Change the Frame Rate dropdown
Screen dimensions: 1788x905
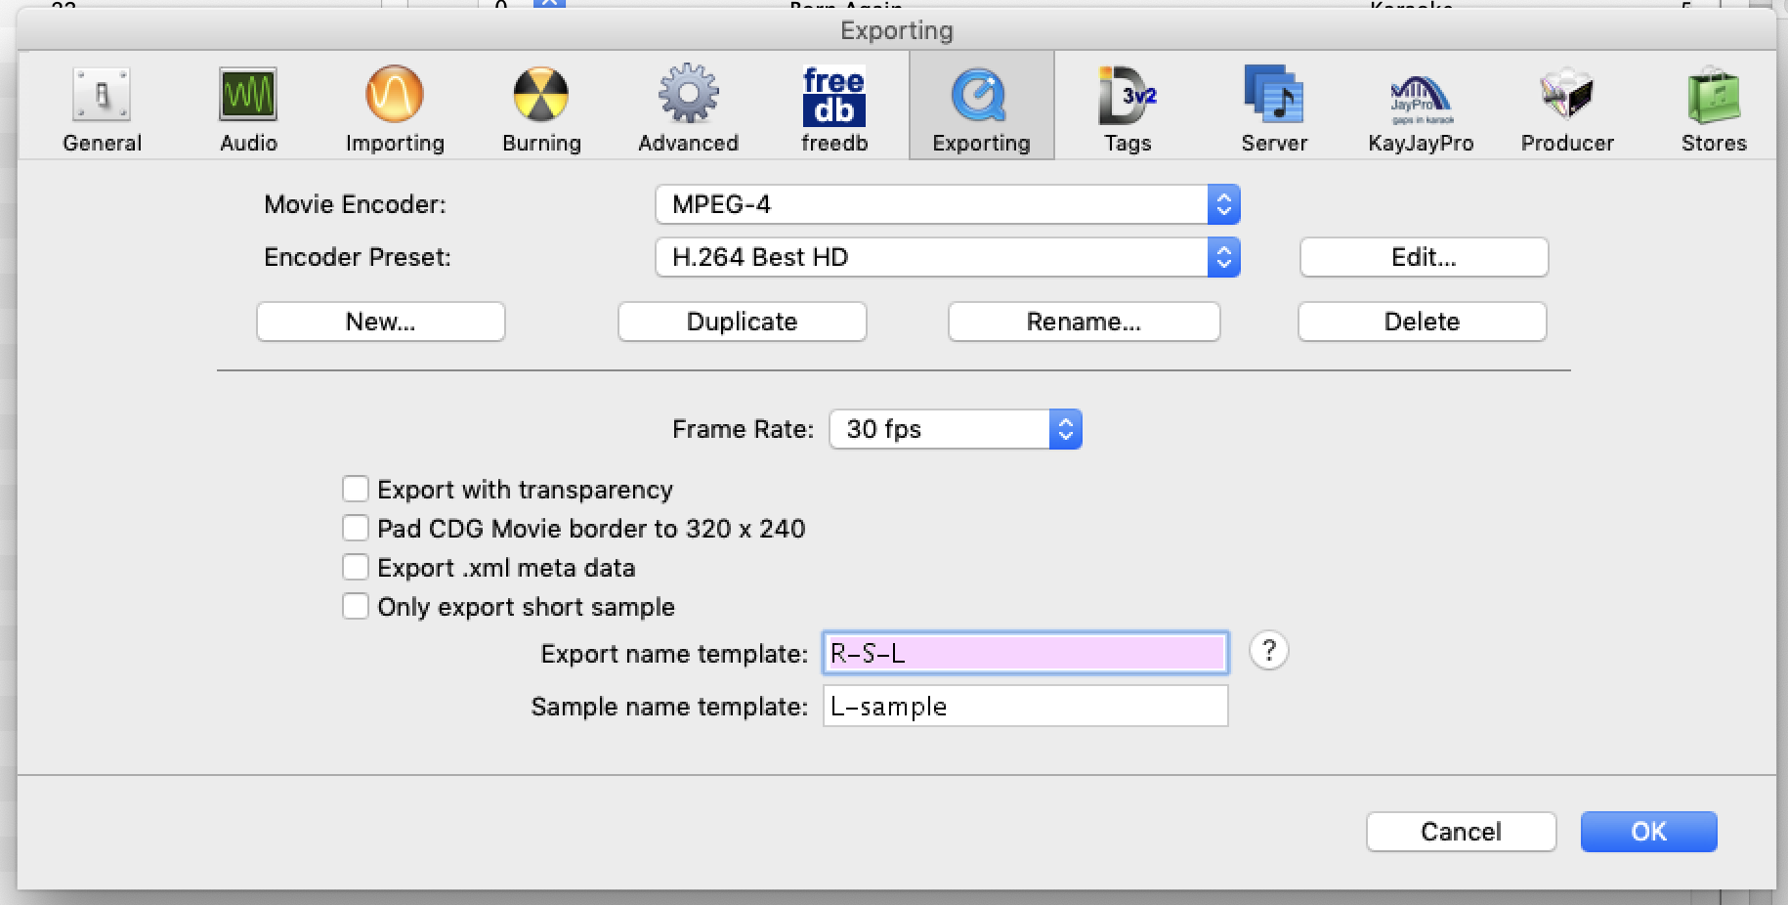pyautogui.click(x=955, y=430)
